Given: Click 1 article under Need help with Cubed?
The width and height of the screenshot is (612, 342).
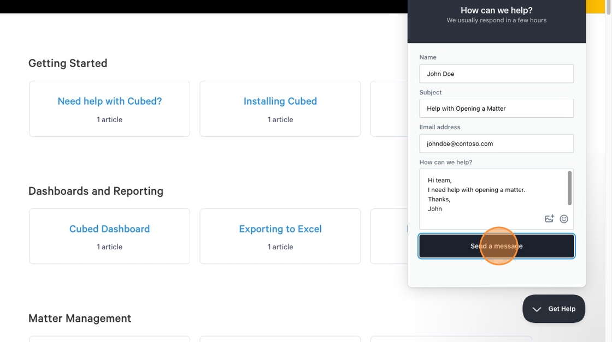Looking at the screenshot, I should [110, 119].
